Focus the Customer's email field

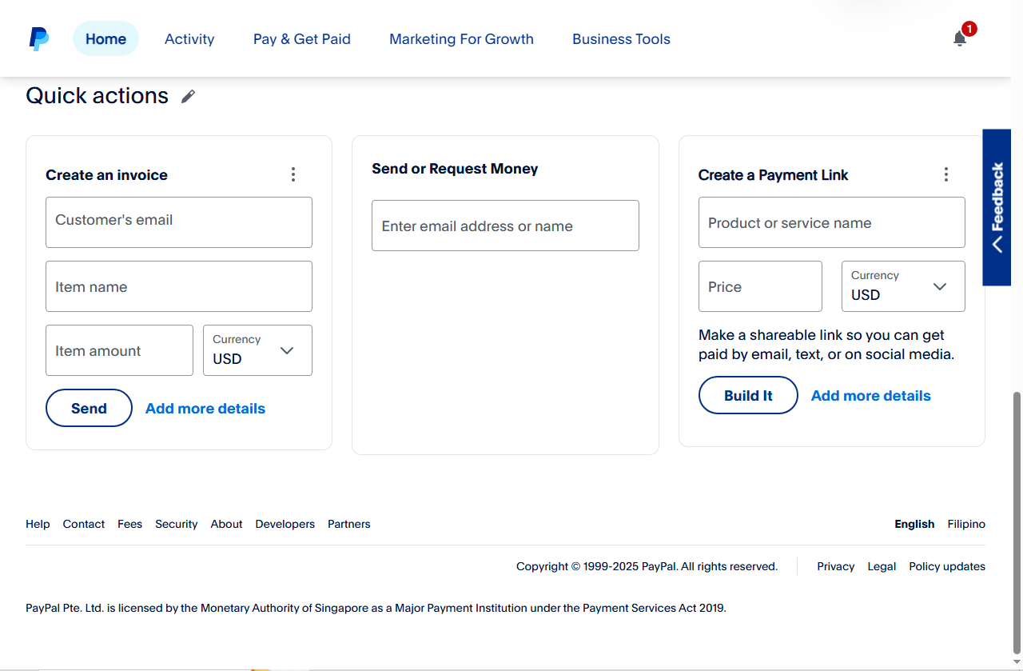tap(179, 222)
